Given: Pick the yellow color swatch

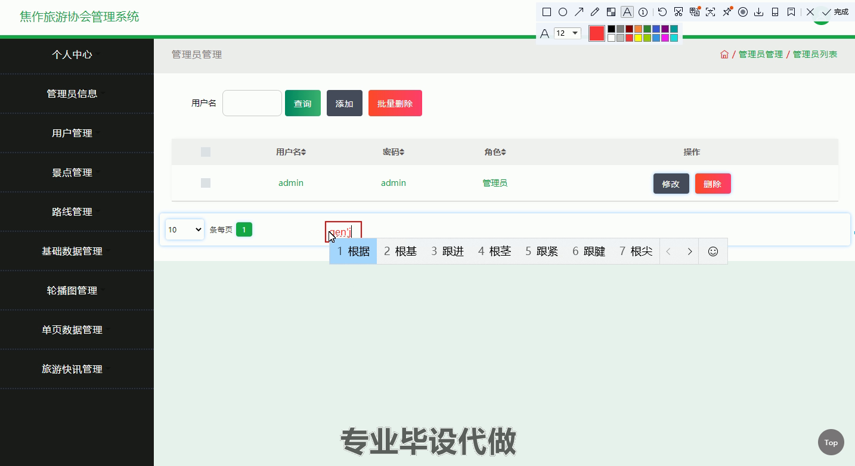Looking at the screenshot, I should [x=638, y=38].
